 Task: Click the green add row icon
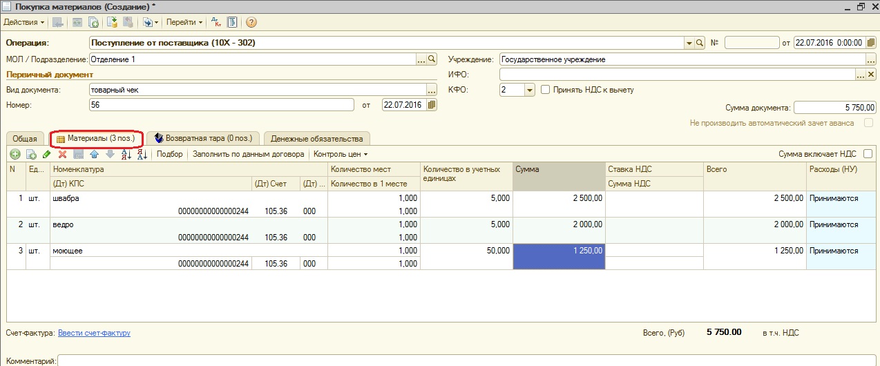tap(14, 154)
